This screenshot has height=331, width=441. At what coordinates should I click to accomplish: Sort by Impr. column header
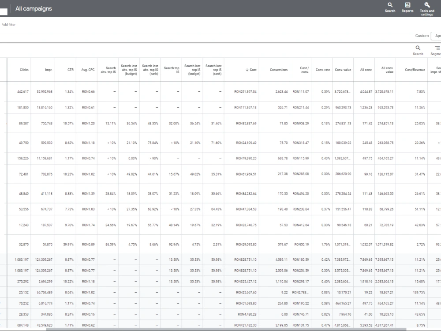click(x=49, y=70)
